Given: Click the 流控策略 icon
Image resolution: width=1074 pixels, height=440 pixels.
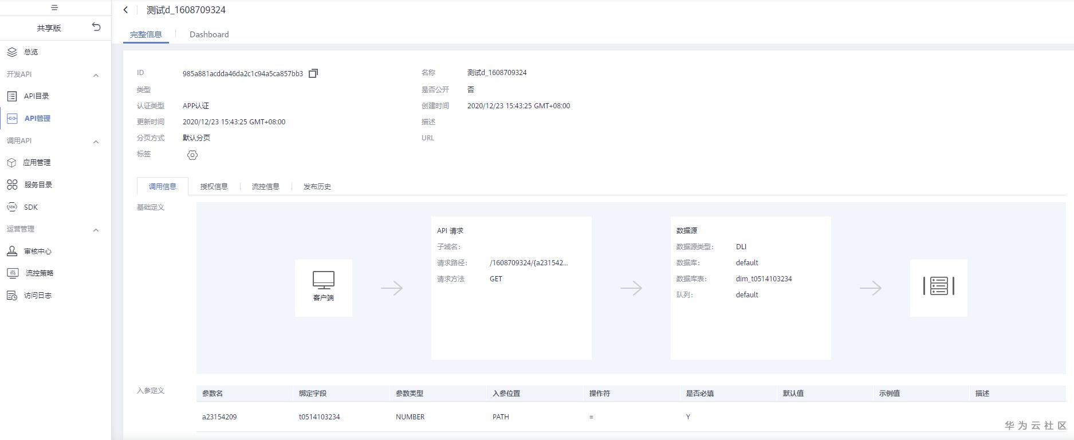Looking at the screenshot, I should tap(13, 273).
